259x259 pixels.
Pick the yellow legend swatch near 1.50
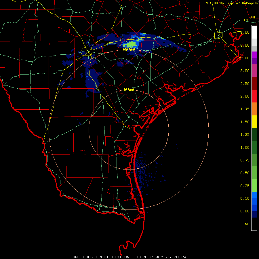coord(254,122)
